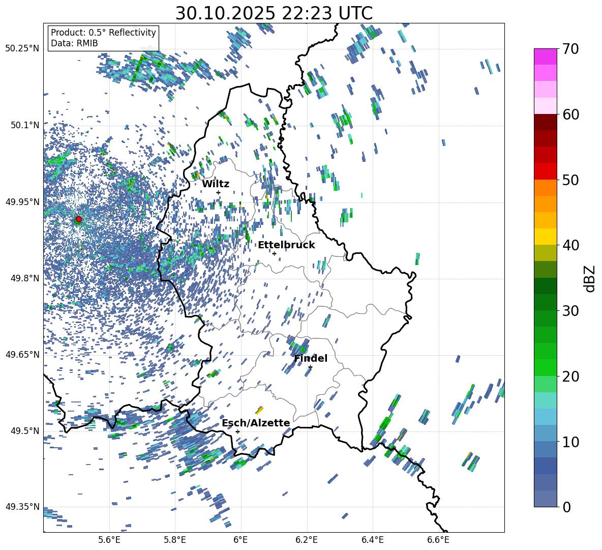The width and height of the screenshot is (602, 550).
Task: Click the 6.6°E longitude label
Action: 438,540
